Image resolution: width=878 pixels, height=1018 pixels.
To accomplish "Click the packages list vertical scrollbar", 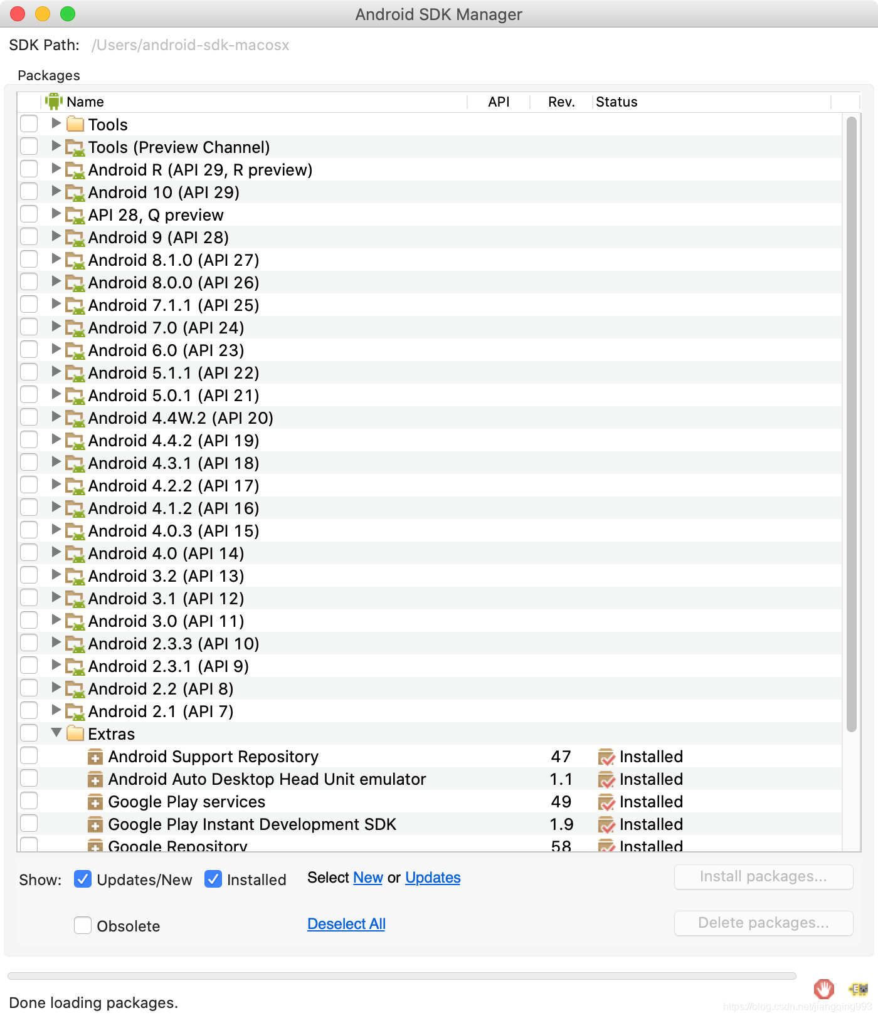I will (x=851, y=424).
